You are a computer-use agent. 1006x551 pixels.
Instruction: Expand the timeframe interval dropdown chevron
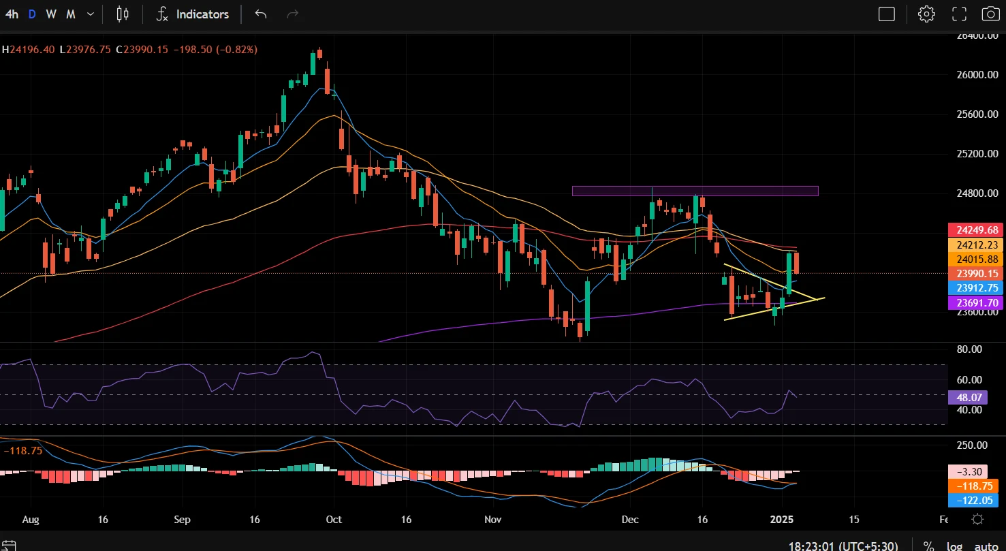[x=91, y=14]
